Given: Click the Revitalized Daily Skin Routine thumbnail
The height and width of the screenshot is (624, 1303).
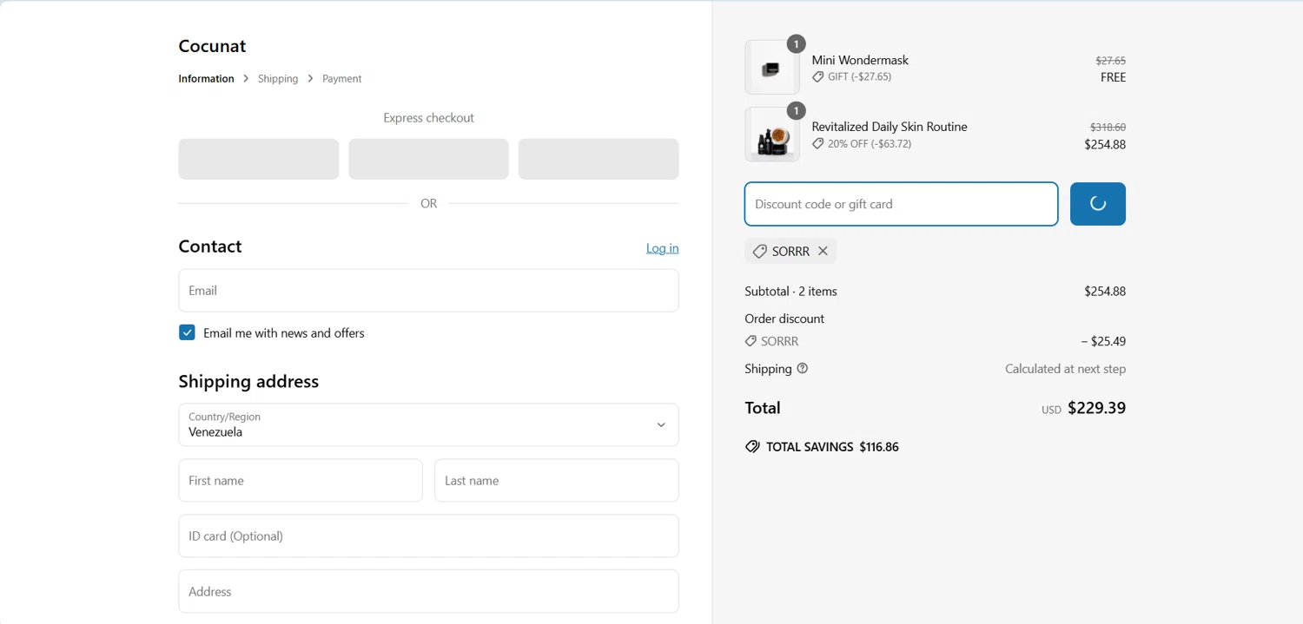Looking at the screenshot, I should [x=771, y=135].
